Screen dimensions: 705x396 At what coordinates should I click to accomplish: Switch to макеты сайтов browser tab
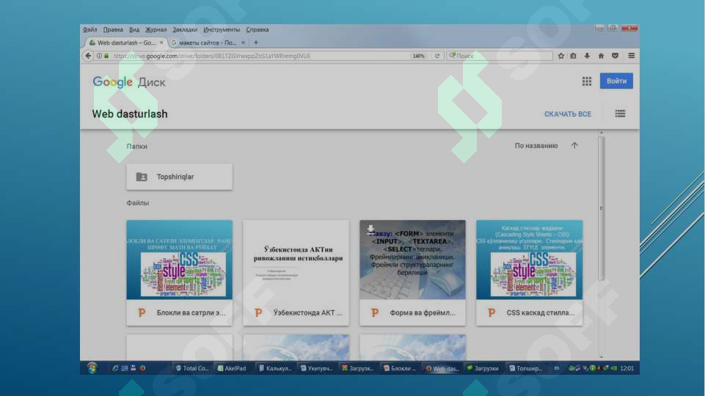tap(208, 43)
